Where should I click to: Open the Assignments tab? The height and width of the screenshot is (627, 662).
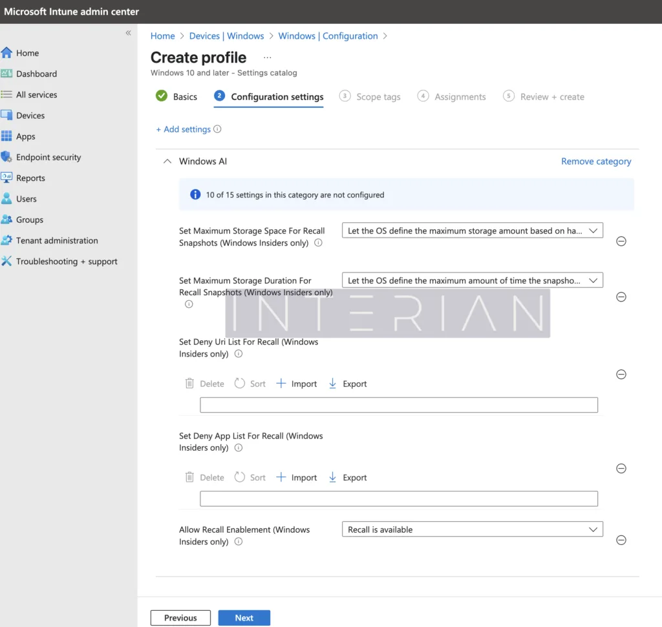pos(459,96)
